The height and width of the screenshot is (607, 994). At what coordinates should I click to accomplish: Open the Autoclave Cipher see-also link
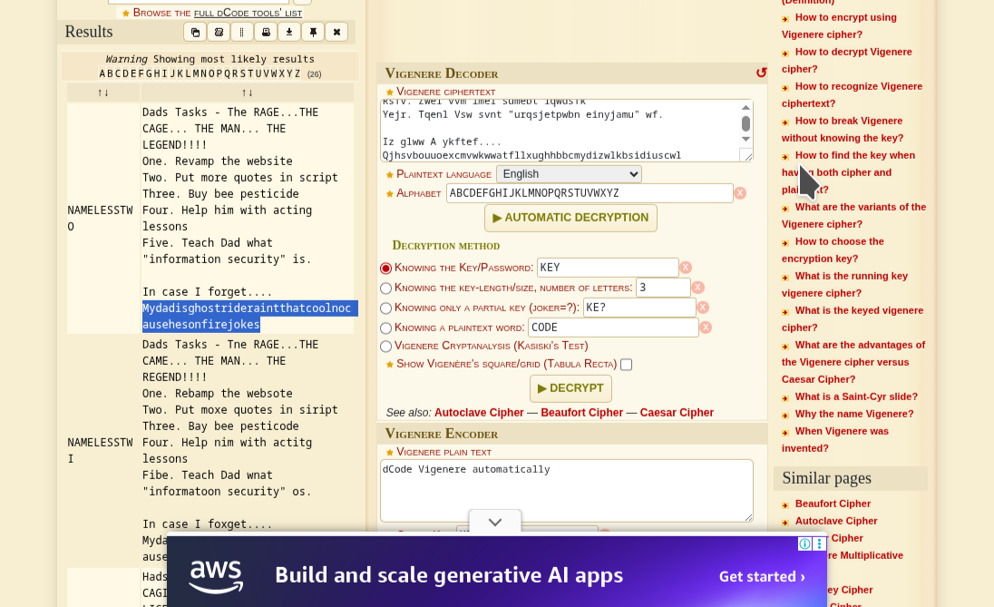click(x=479, y=412)
